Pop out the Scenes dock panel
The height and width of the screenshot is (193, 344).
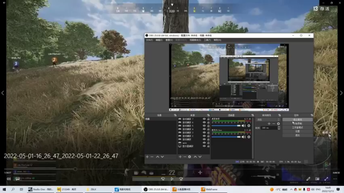point(175,115)
